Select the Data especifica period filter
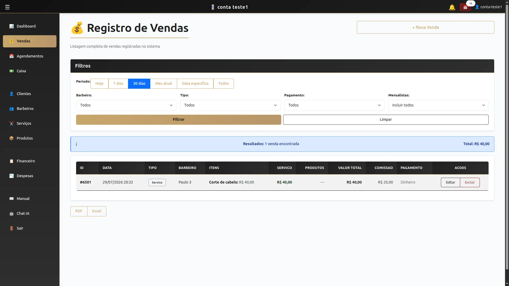The height and width of the screenshot is (286, 509). click(195, 83)
